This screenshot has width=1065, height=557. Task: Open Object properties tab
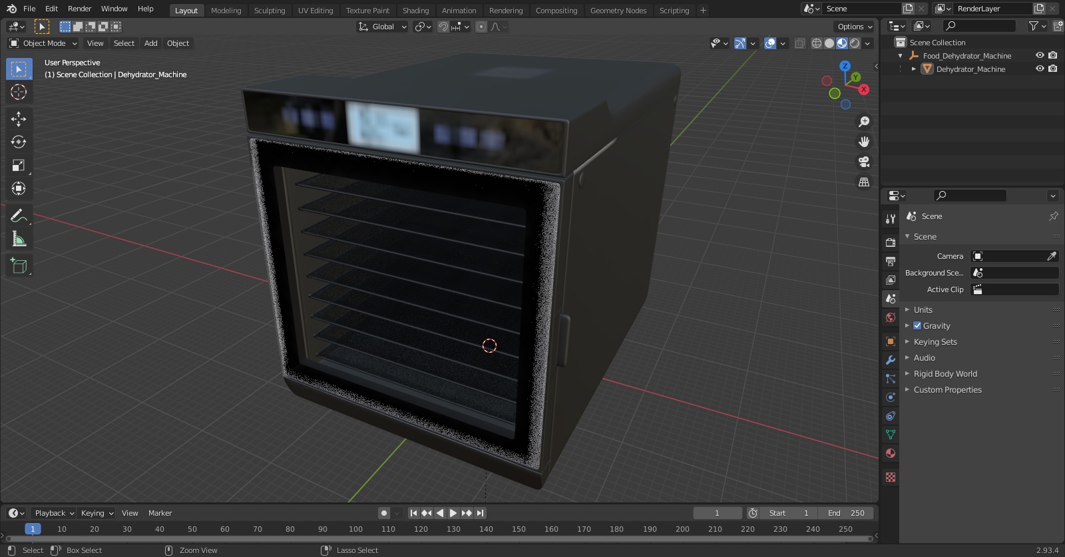891,341
